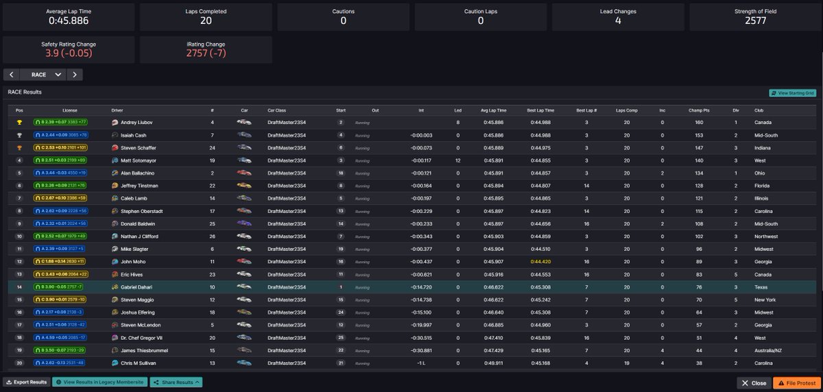Click driver name Mike Slagter
This screenshot has height=392, width=823.
pyautogui.click(x=134, y=249)
